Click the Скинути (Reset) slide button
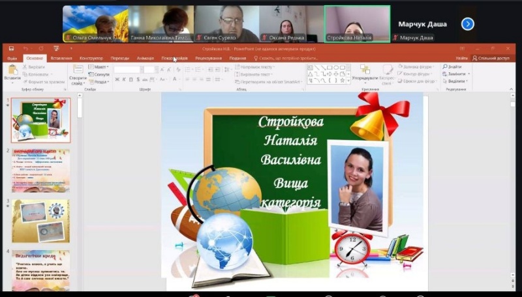 click(100, 74)
